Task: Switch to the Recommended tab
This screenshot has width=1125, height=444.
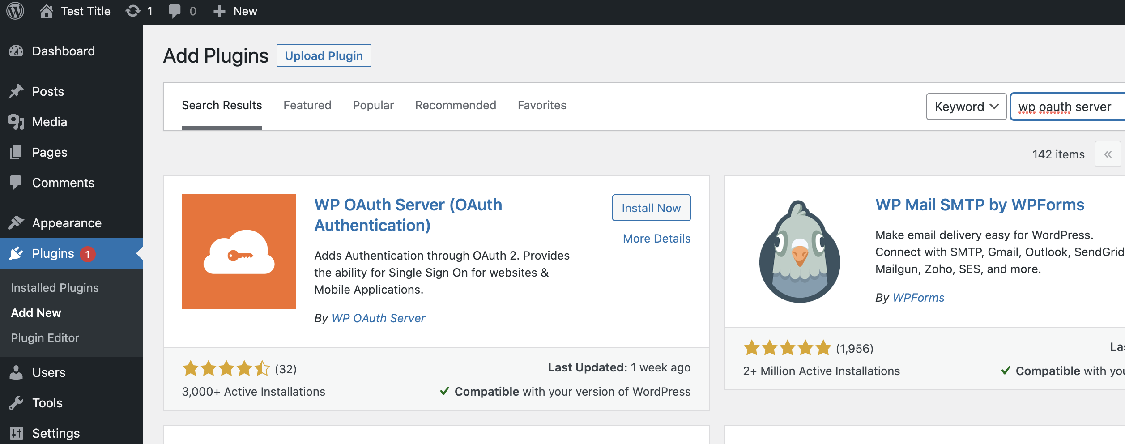Action: click(x=456, y=106)
